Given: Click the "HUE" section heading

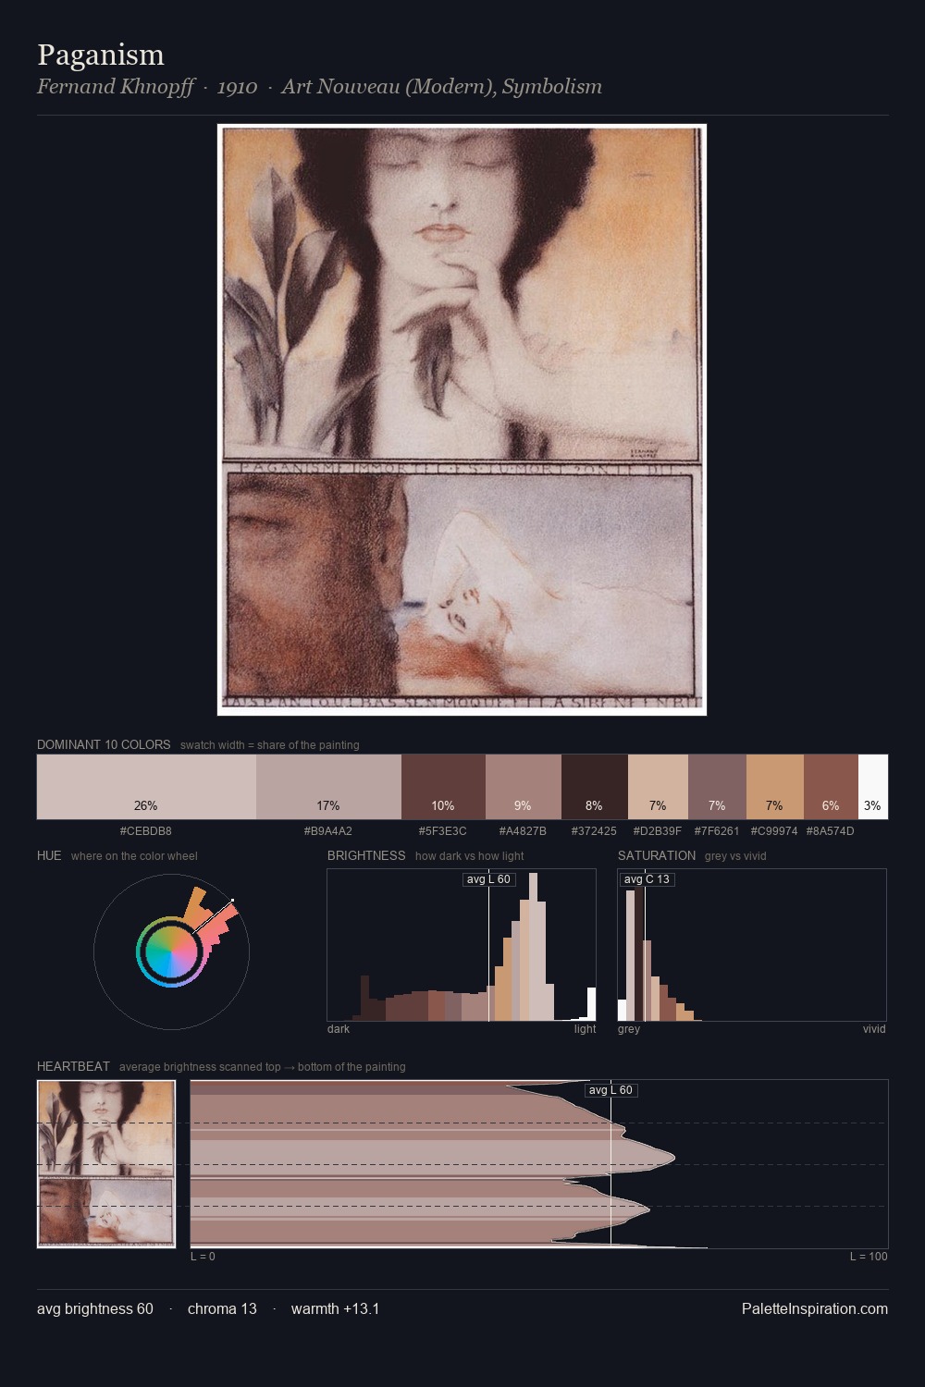Looking at the screenshot, I should pos(49,855).
